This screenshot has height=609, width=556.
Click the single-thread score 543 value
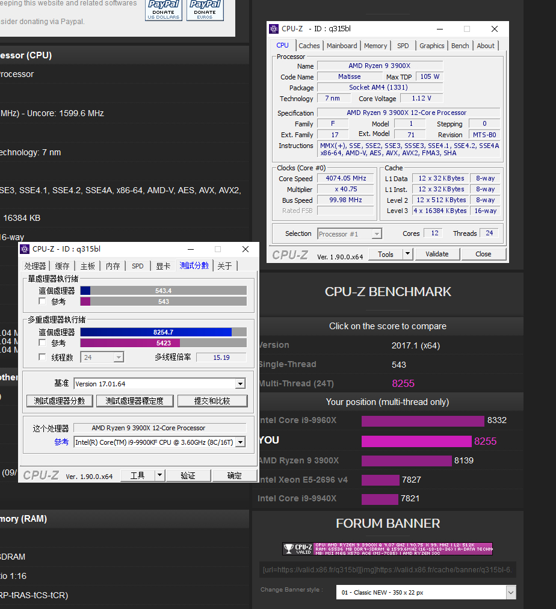[399, 365]
